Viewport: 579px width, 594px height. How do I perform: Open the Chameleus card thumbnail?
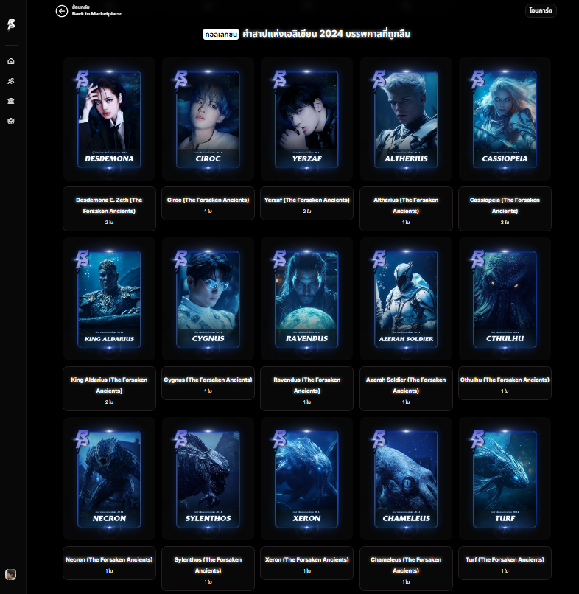406,479
